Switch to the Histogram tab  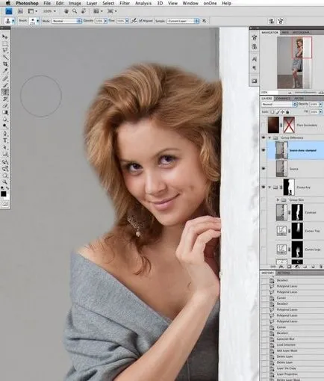[x=301, y=32]
